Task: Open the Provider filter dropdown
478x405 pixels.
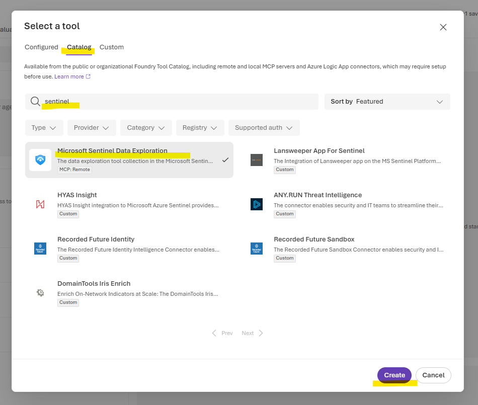Action: click(92, 128)
